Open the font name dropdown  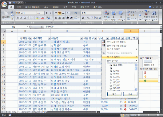click(36, 13)
